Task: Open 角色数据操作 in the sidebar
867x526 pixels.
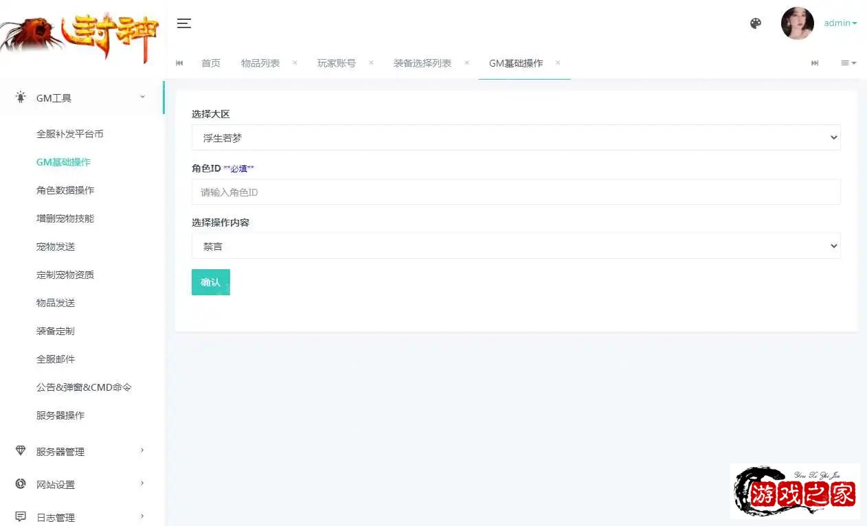Action: coord(65,190)
